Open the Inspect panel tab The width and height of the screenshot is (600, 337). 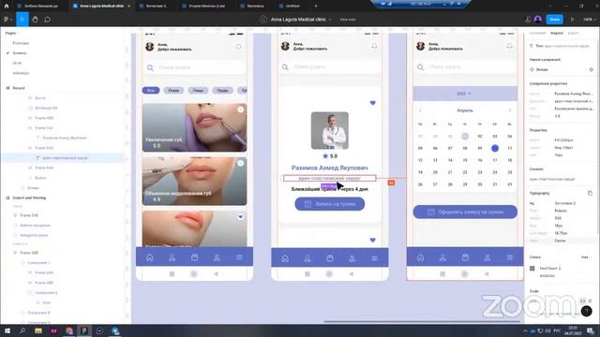(556, 34)
